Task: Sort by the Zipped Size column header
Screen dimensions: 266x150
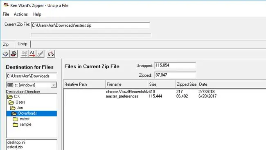Action: 187,84
